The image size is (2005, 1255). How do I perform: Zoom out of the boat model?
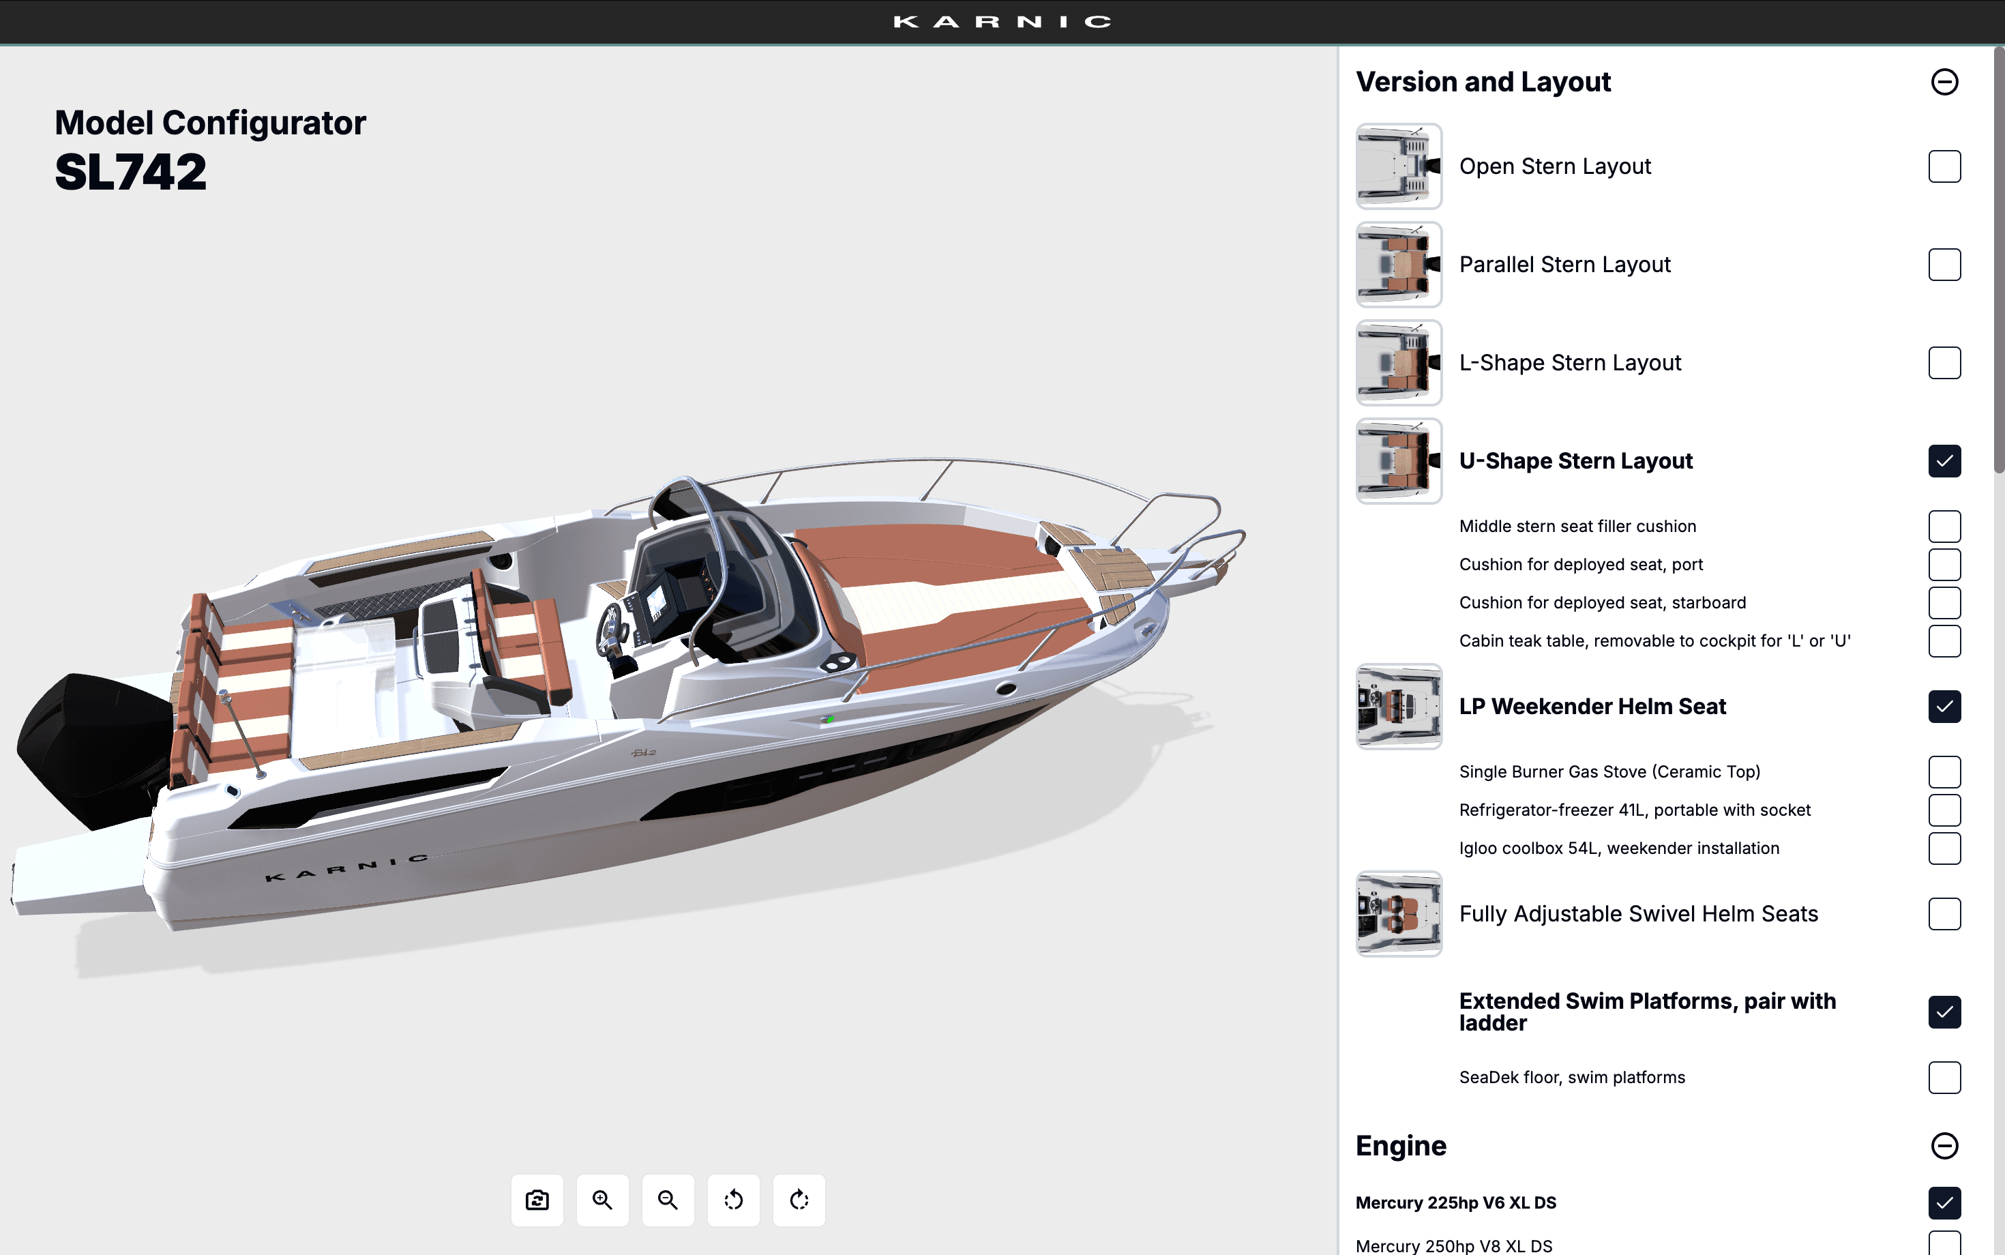coord(668,1199)
